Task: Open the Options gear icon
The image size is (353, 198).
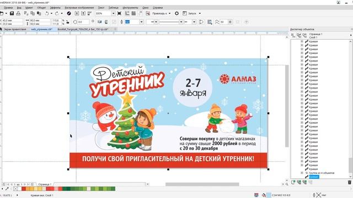Action: 176,13
